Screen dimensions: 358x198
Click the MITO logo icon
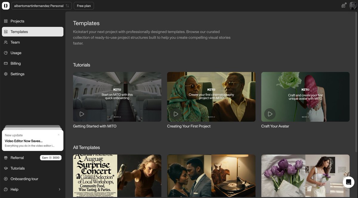tap(6, 6)
